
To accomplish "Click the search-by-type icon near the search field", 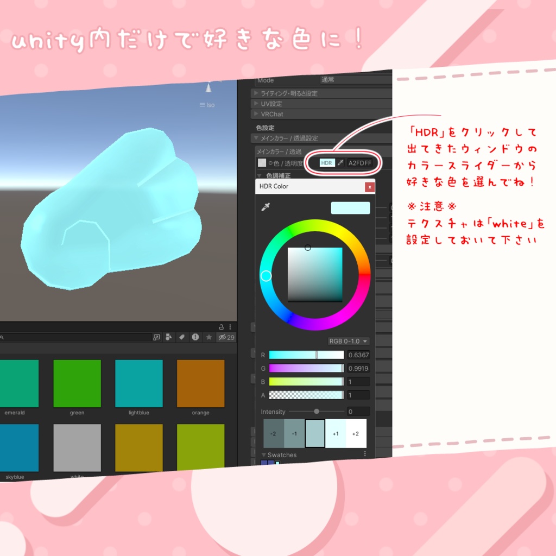I will (x=169, y=337).
